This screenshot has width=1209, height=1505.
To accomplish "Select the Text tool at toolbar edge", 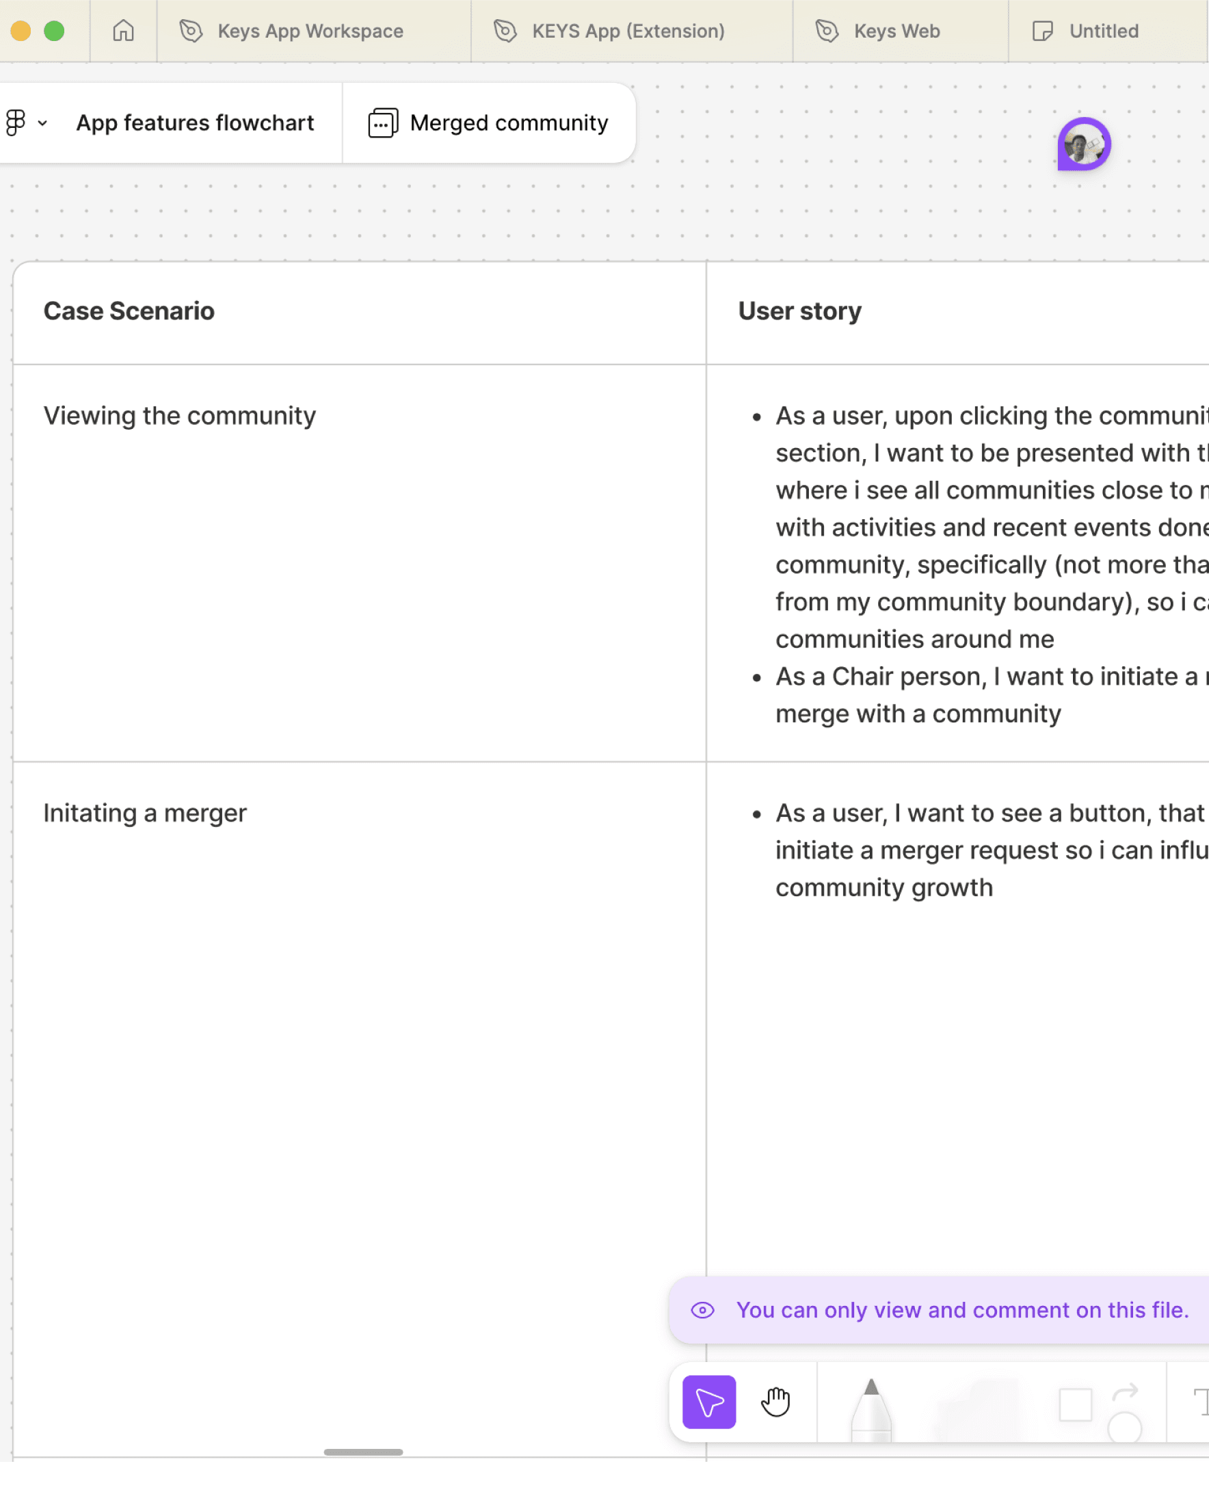I will 1201,1402.
